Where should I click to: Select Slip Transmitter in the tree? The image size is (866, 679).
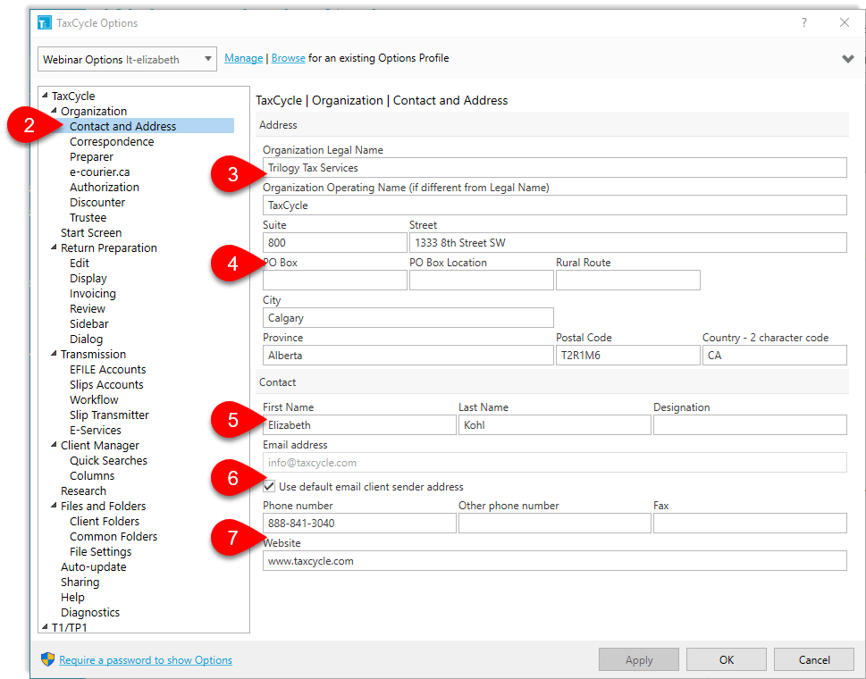pos(109,415)
